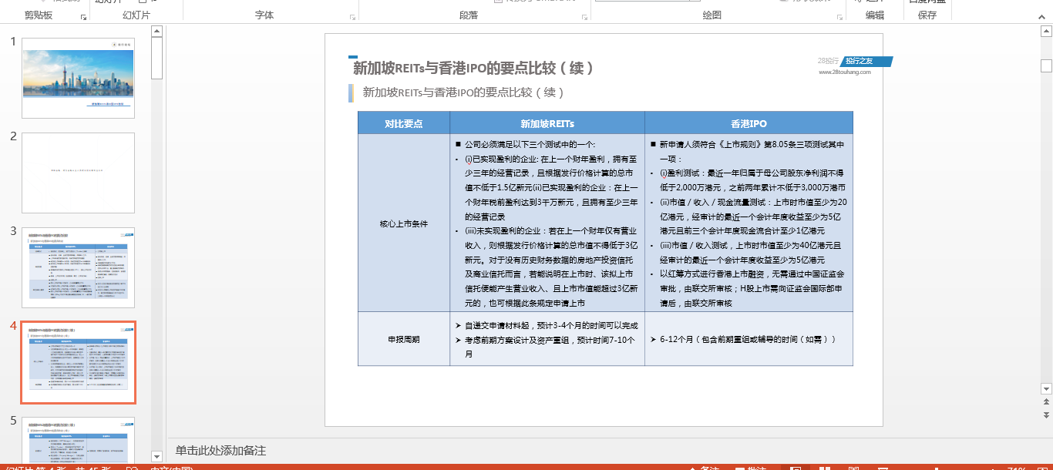Image resolution: width=1053 pixels, height=470 pixels.
Task: Click the line '公司必须满足以下三个测试中的一个'
Action: (530, 144)
